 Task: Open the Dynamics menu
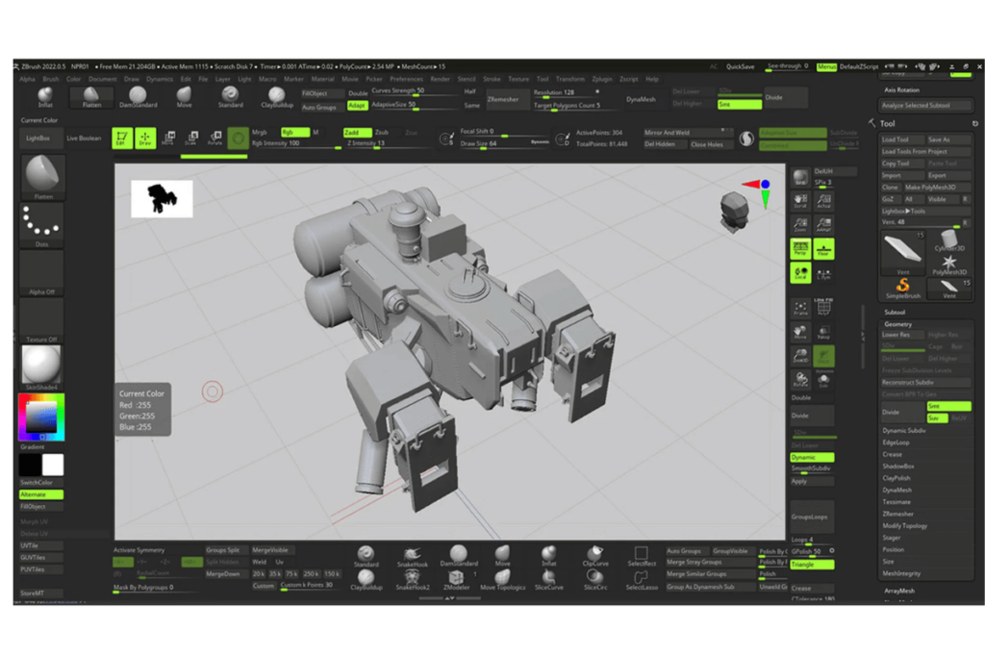(160, 79)
